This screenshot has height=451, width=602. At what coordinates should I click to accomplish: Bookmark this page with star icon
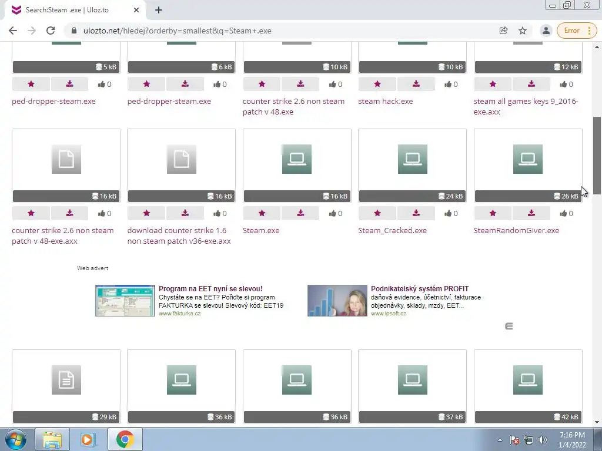(x=523, y=31)
